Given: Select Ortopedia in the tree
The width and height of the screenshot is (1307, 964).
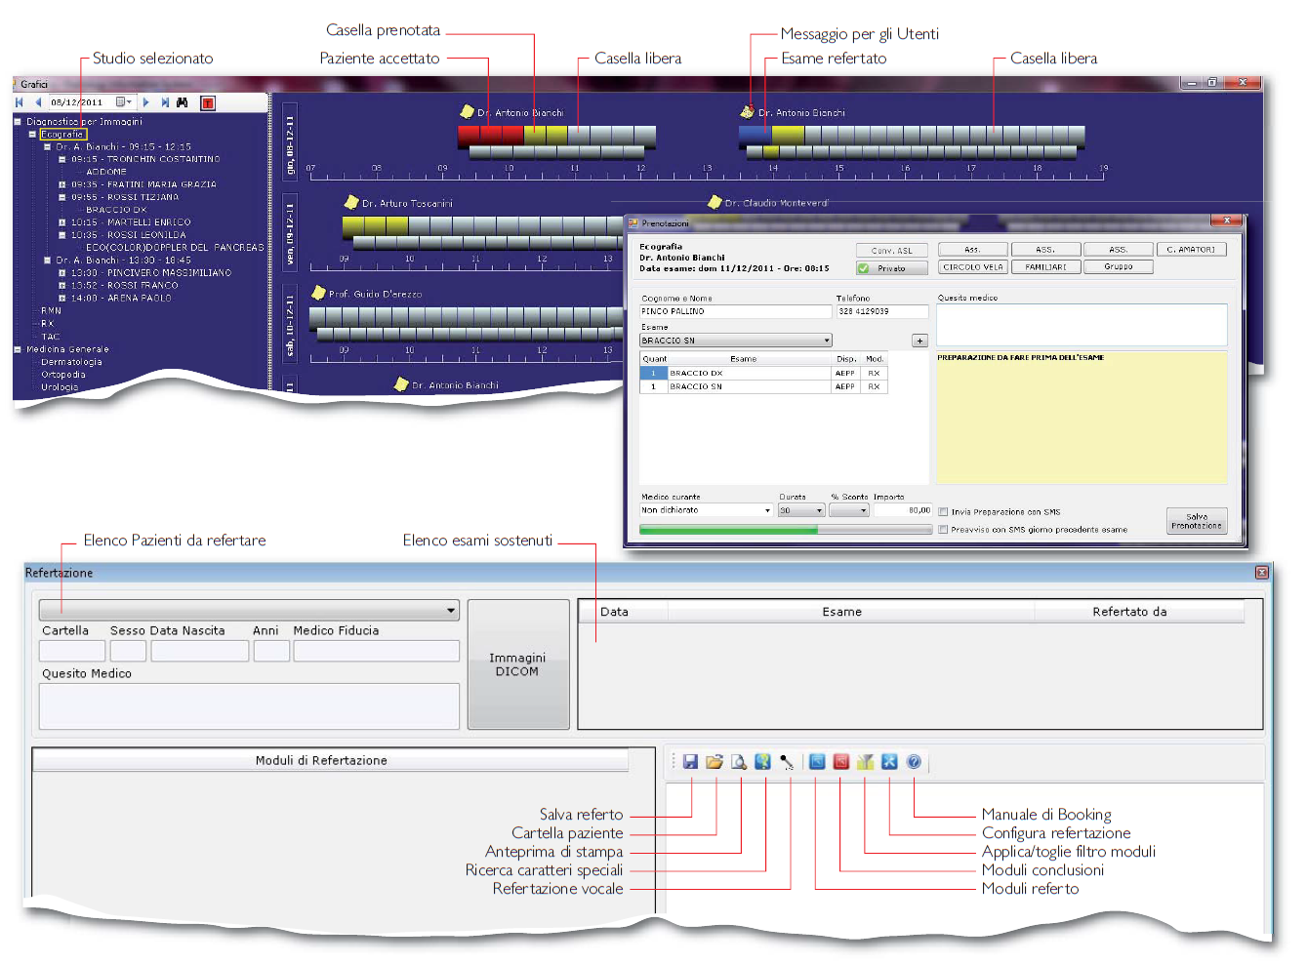Looking at the screenshot, I should (x=63, y=375).
